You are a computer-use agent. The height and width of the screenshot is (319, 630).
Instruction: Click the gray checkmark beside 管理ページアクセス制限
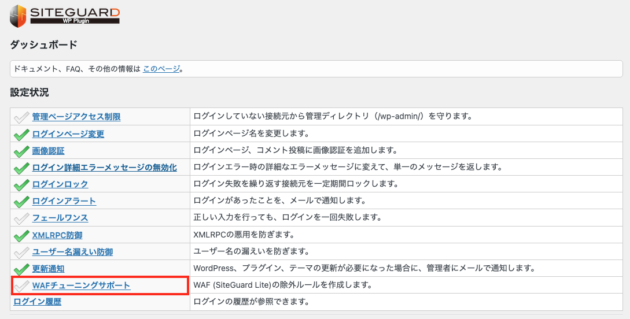click(21, 117)
